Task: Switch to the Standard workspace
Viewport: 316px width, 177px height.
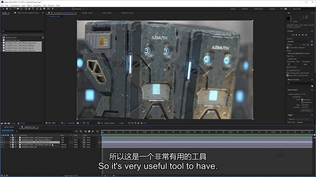Action: tap(245, 9)
